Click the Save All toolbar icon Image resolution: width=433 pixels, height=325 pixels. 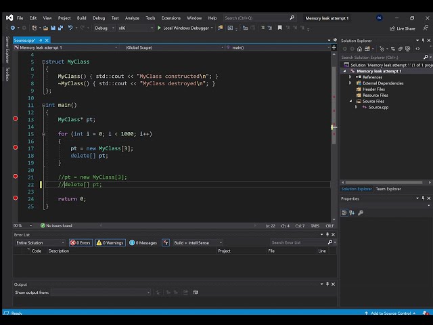click(60, 28)
